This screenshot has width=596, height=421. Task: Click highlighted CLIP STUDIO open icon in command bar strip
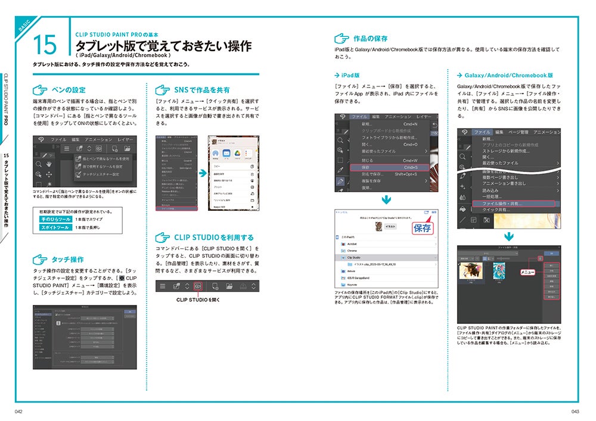pos(198,286)
